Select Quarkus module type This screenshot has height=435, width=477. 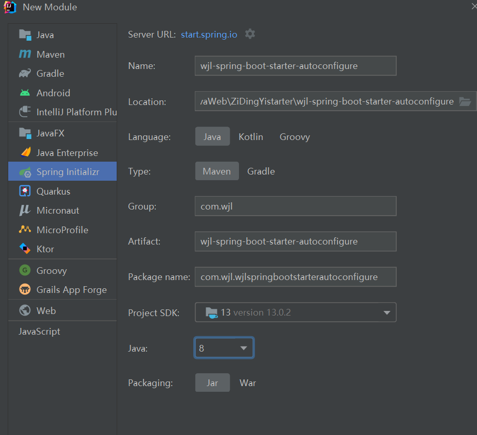click(62, 192)
